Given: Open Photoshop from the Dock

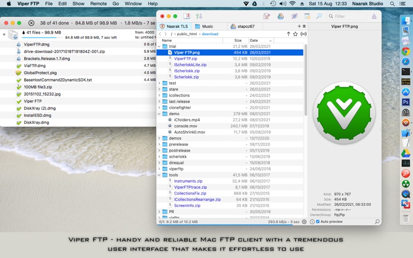Looking at the screenshot, I should 406,102.
